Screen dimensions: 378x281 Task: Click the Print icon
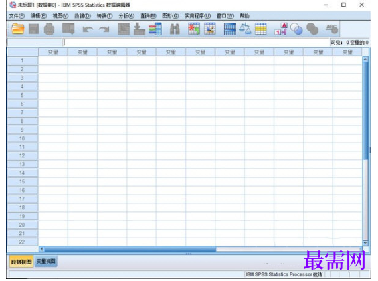point(49,29)
